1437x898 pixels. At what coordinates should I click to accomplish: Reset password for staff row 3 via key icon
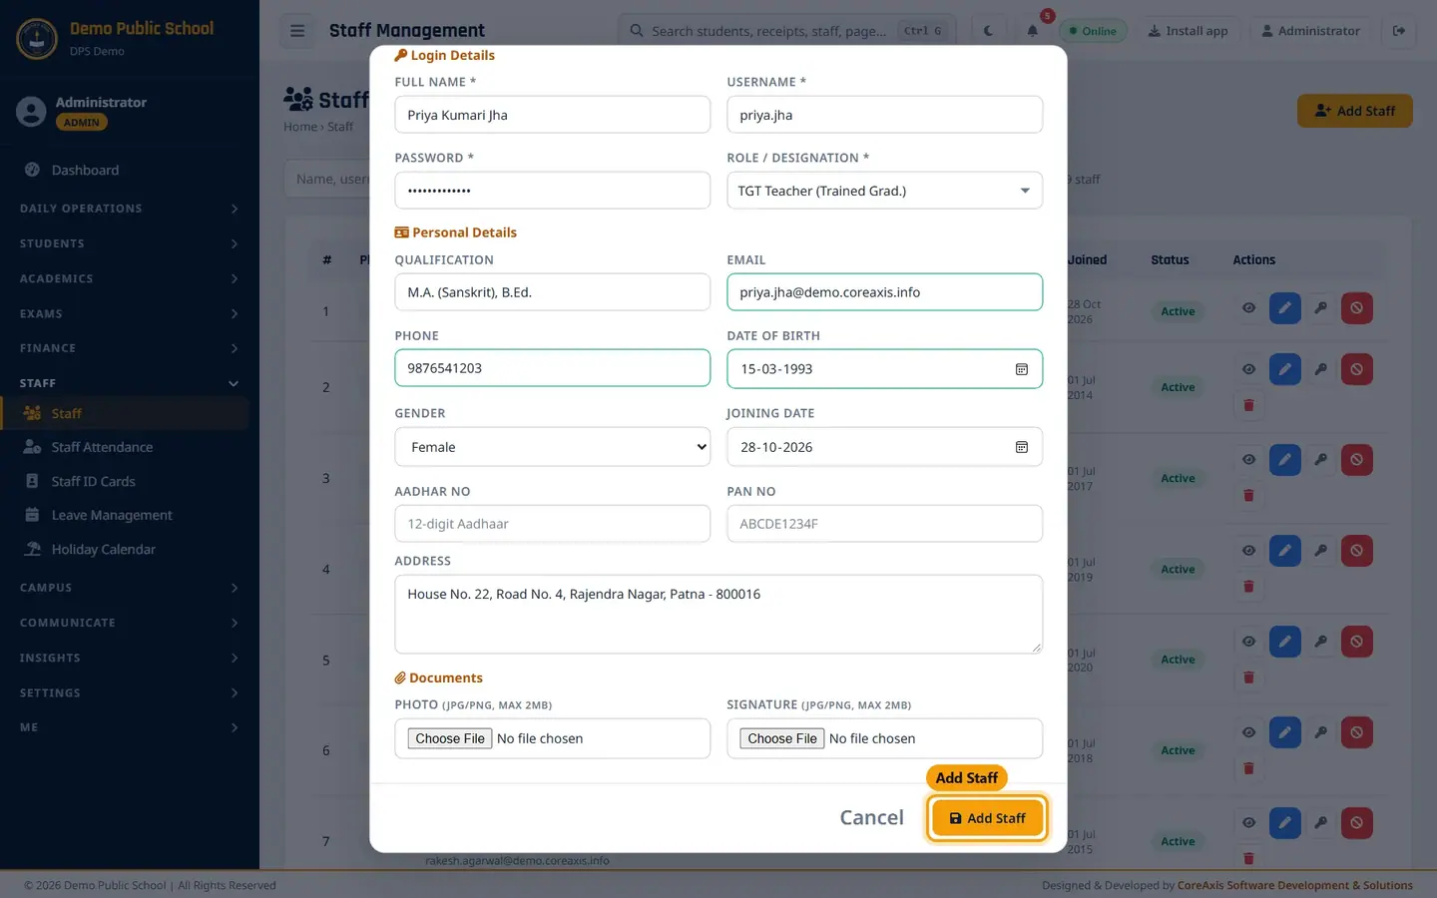click(1320, 460)
